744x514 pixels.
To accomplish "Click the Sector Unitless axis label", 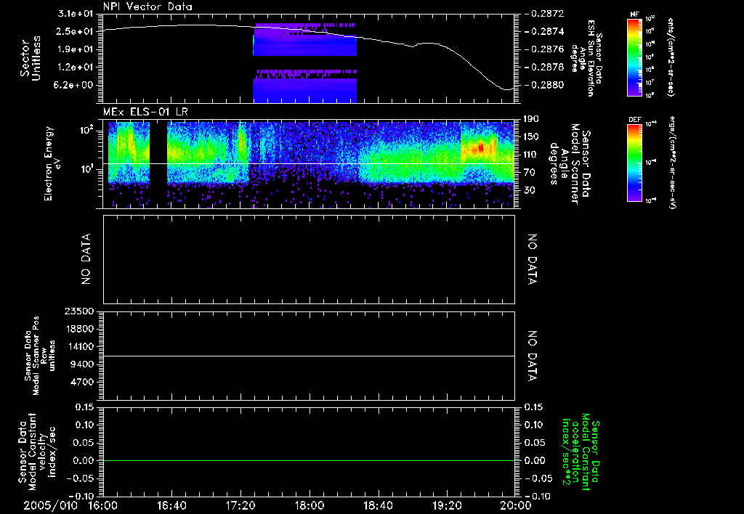I will [x=31, y=58].
